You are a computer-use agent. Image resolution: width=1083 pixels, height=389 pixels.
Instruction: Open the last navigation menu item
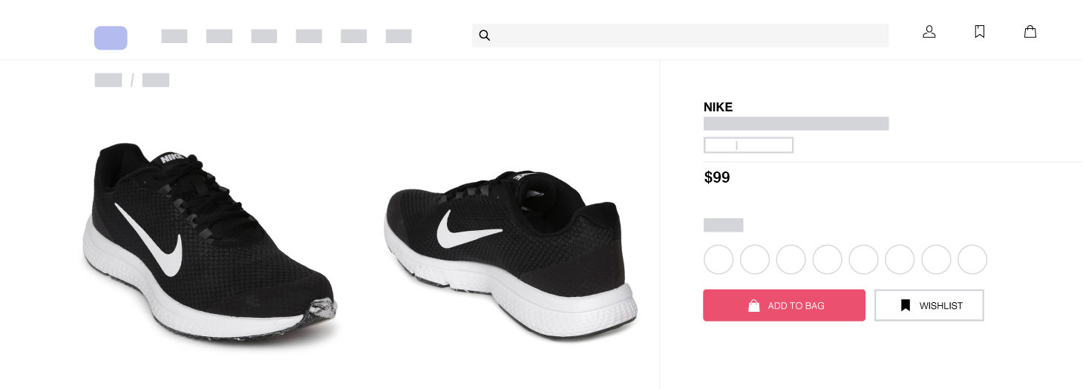[x=399, y=36]
